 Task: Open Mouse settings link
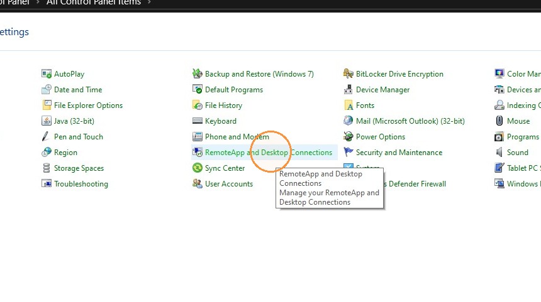click(518, 121)
